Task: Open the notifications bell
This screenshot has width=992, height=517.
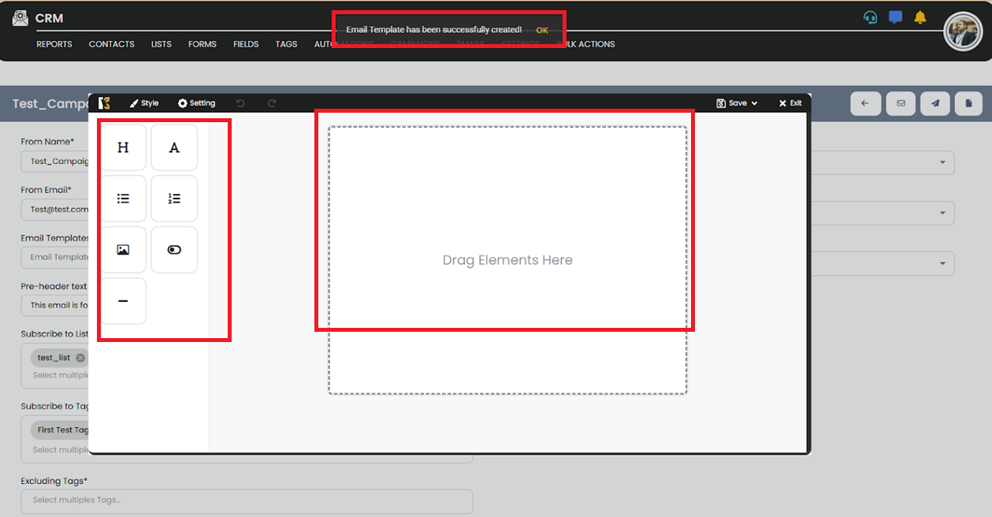Action: 920,17
